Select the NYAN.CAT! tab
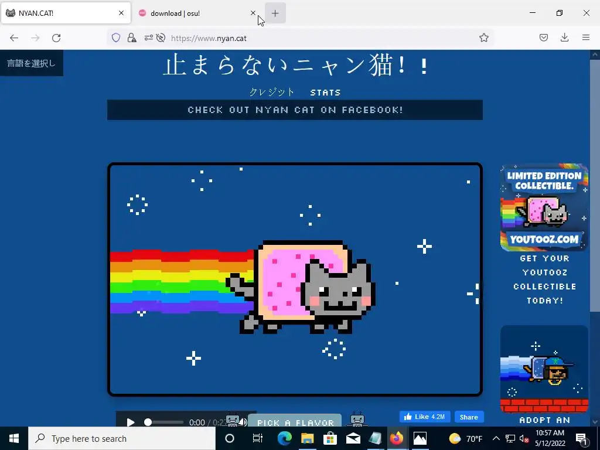This screenshot has width=600, height=450. point(66,13)
